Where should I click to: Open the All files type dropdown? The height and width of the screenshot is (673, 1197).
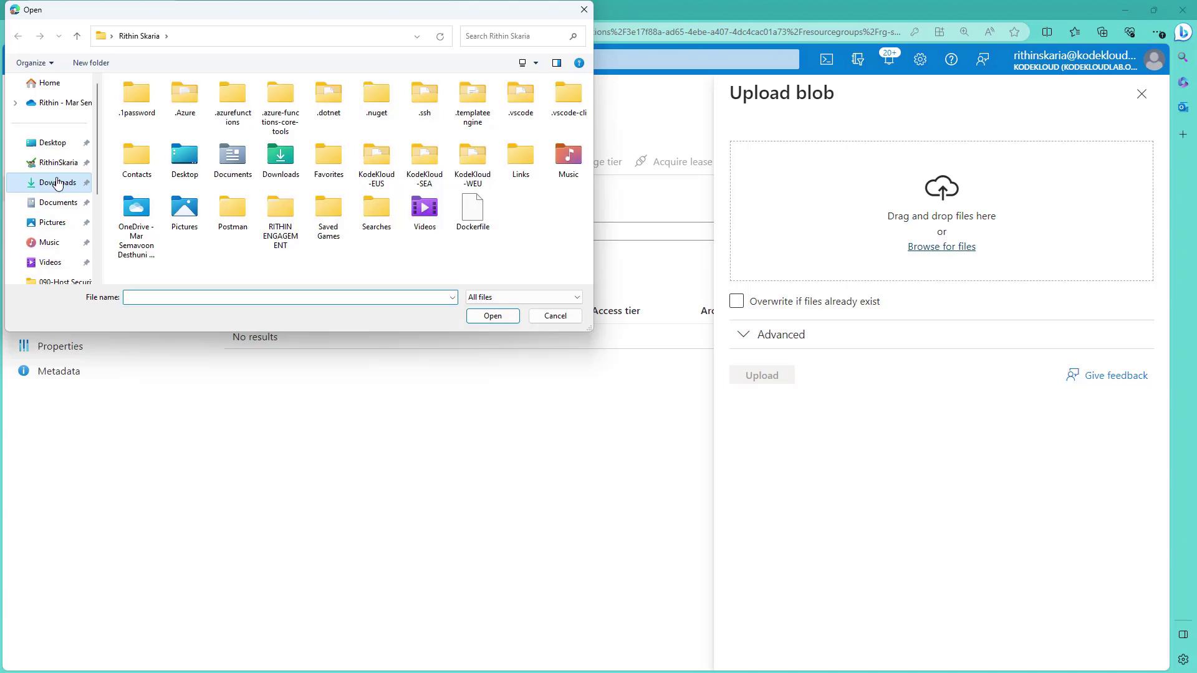[524, 297]
